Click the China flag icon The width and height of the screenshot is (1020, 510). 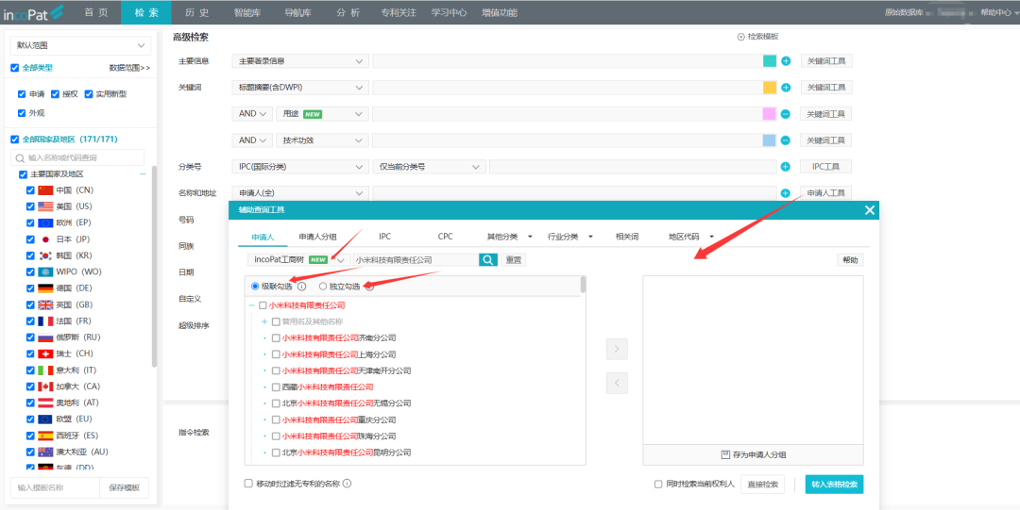coord(45,190)
